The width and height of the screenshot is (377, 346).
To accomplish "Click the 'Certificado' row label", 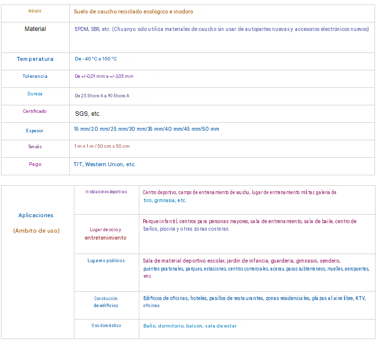I will click(34, 111).
